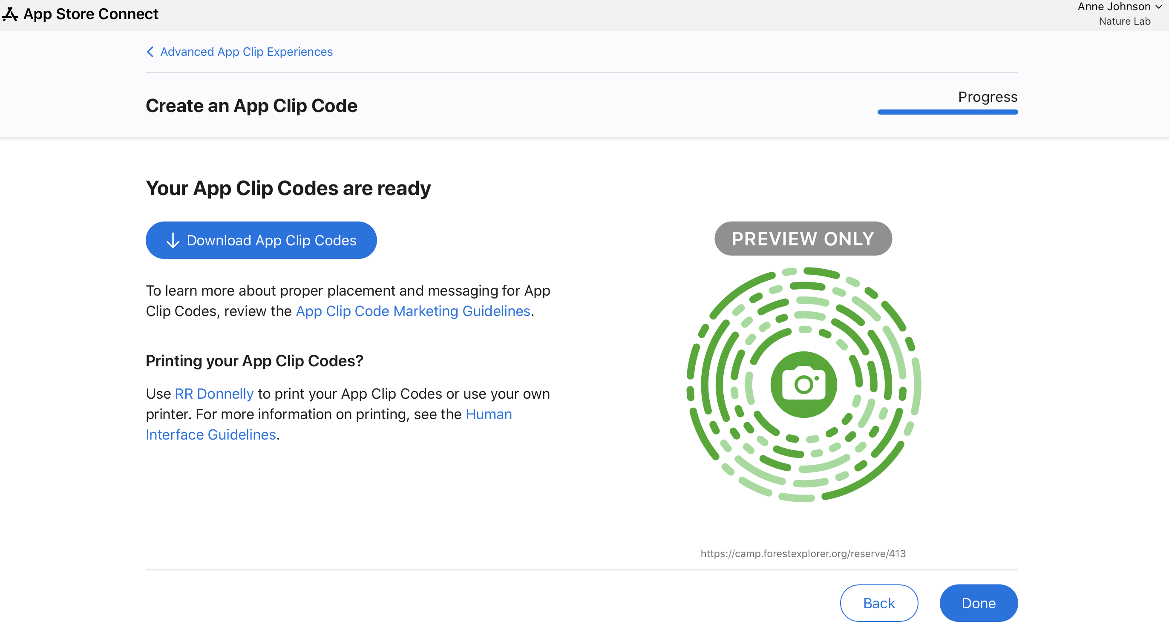
Task: Click the PREVIEW ONLY label badge
Action: pyautogui.click(x=803, y=238)
